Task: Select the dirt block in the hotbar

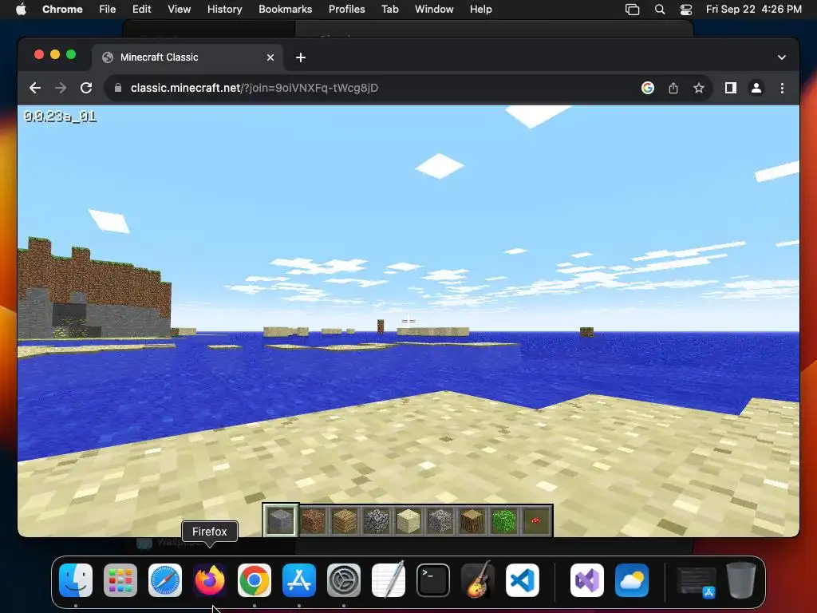Action: (x=313, y=520)
